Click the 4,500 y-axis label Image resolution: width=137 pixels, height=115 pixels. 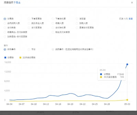pyautogui.click(x=7, y=91)
